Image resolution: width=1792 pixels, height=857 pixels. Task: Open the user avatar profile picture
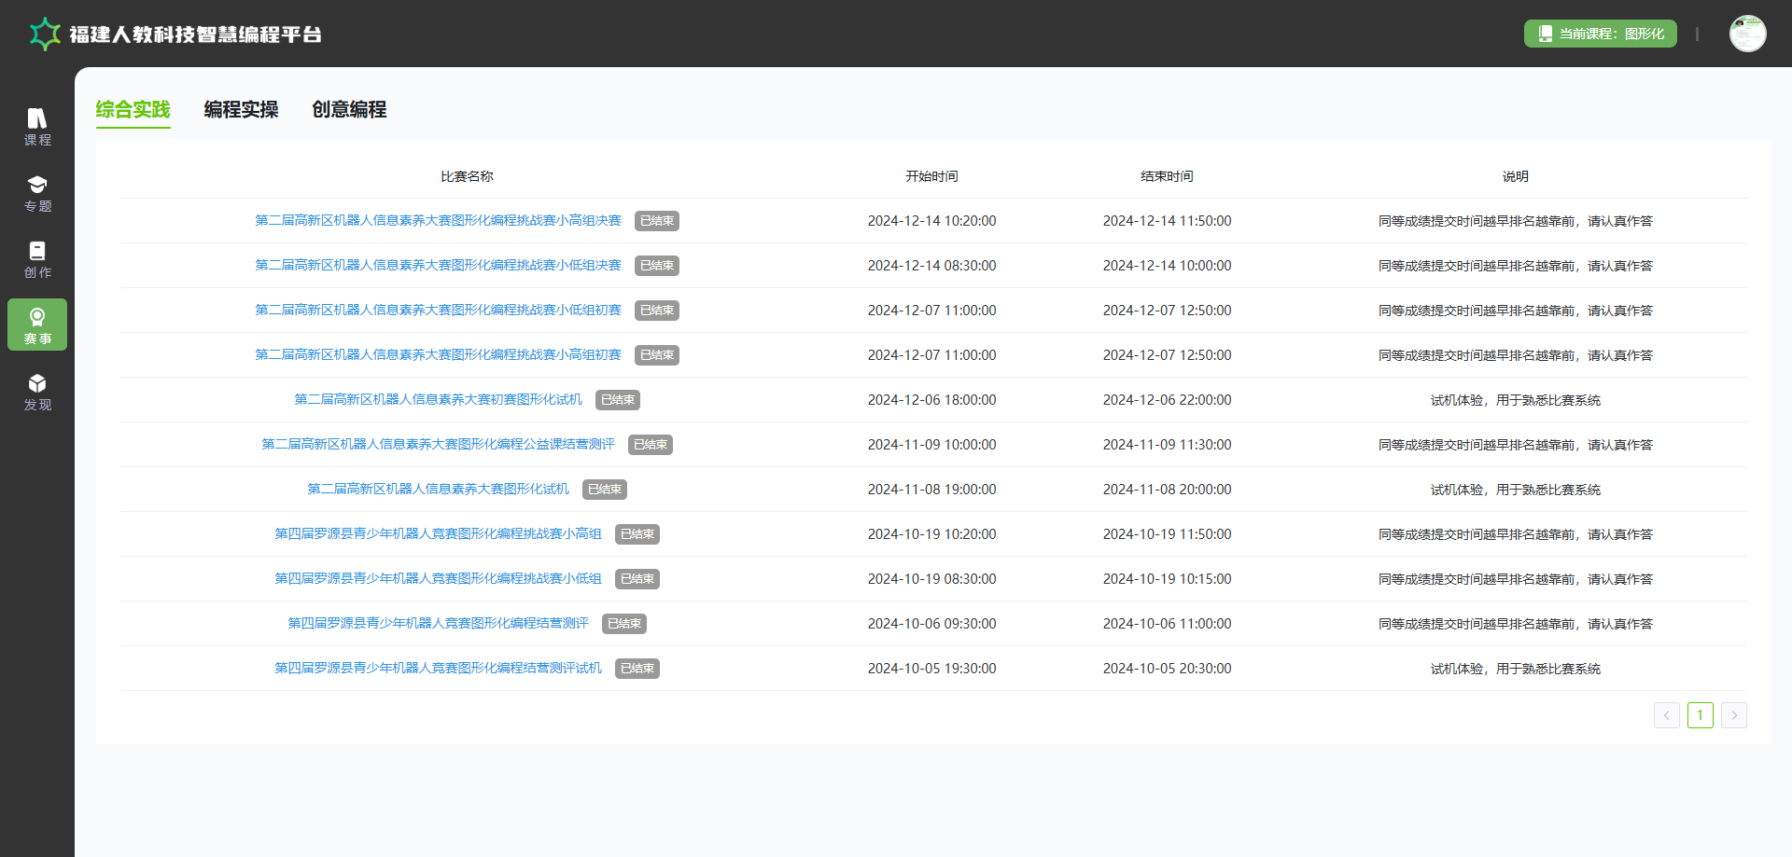click(1747, 34)
